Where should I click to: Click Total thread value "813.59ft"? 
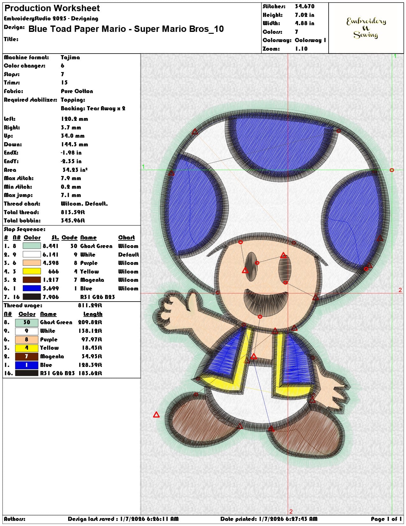click(73, 212)
